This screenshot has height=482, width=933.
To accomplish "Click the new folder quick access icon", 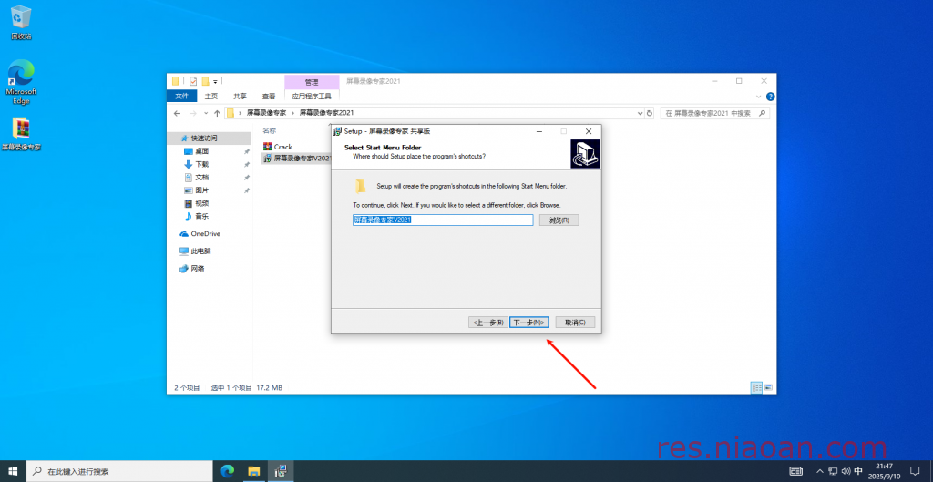I will 205,81.
